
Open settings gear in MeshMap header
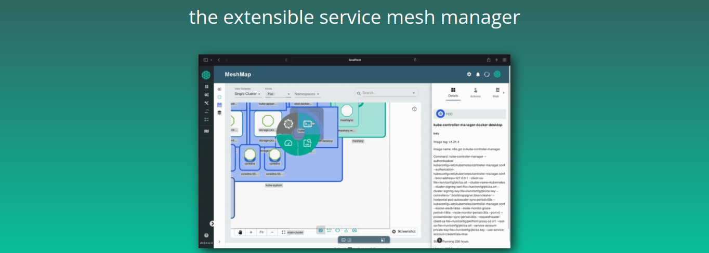[469, 74]
